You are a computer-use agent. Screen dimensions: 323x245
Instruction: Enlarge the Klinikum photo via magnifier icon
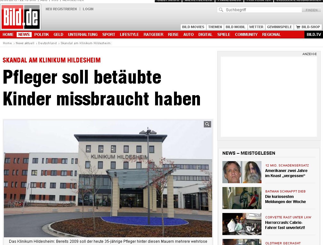(x=207, y=124)
